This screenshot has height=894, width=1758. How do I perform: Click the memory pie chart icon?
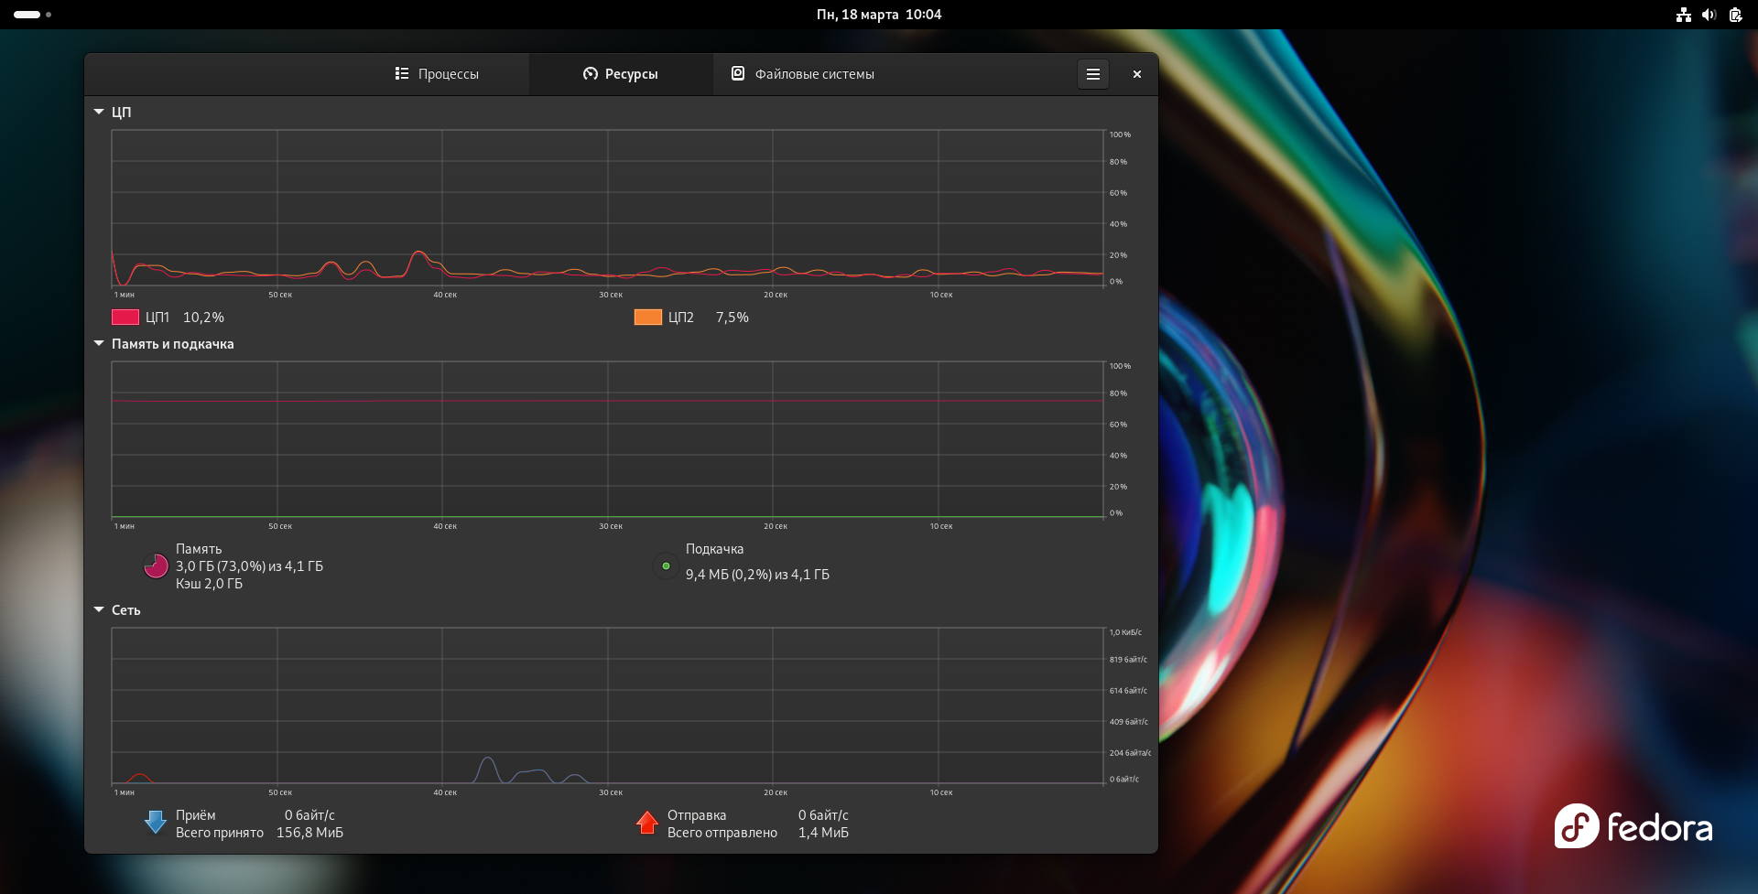tap(156, 566)
